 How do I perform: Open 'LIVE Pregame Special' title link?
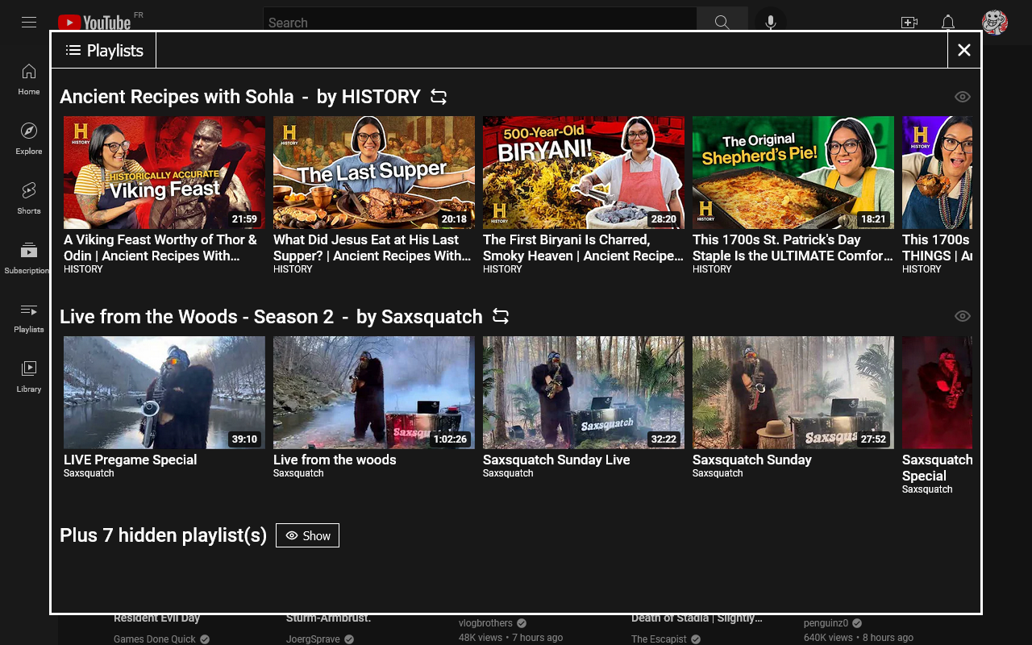pos(131,460)
